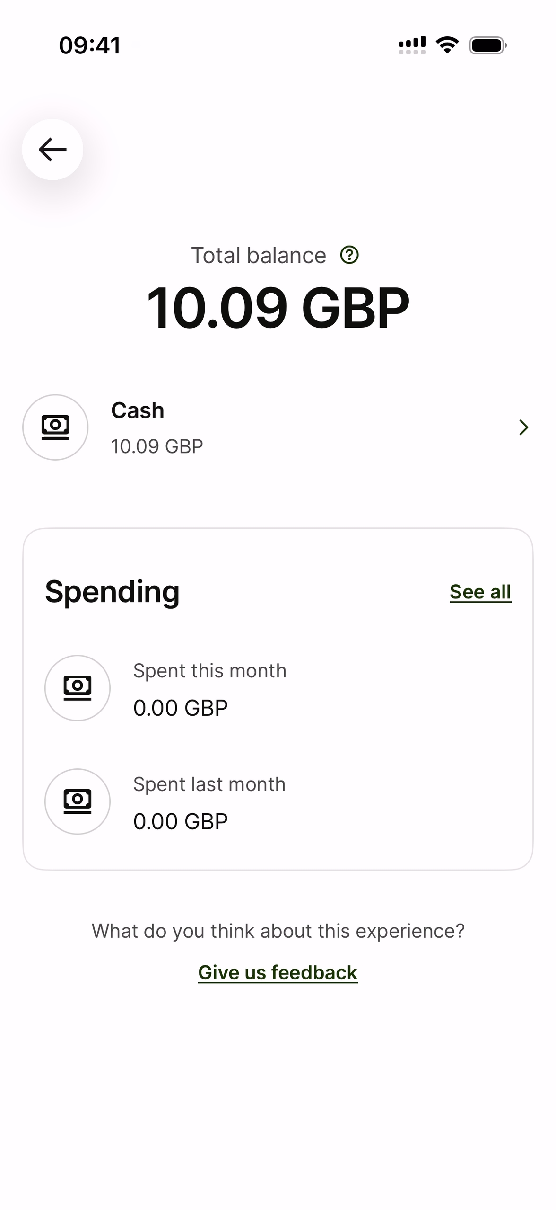This screenshot has height=1210, width=556.
Task: Tap Spent this month label
Action: pyautogui.click(x=209, y=671)
